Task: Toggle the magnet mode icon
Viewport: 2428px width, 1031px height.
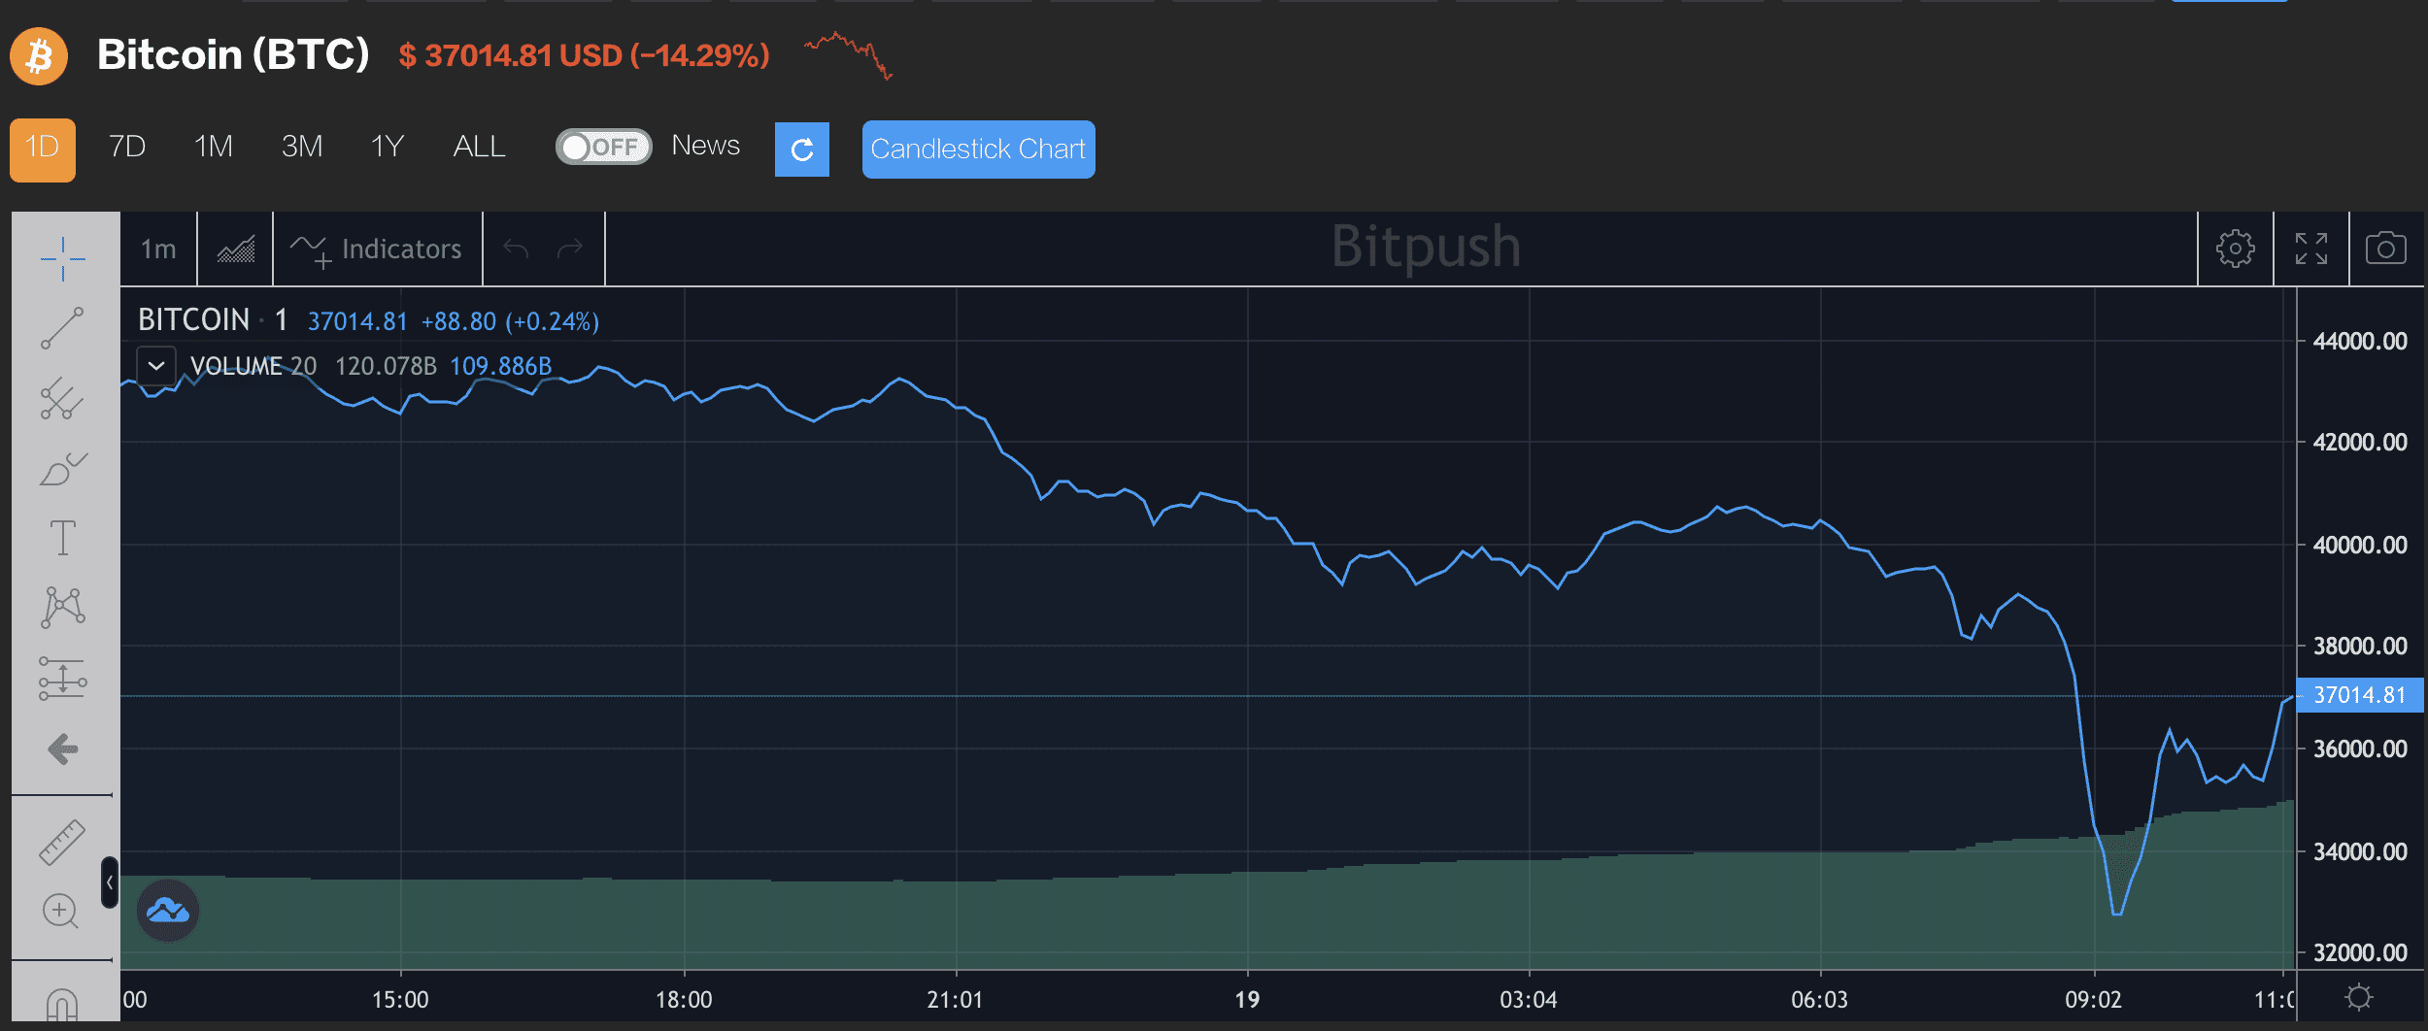Action: [63, 1004]
